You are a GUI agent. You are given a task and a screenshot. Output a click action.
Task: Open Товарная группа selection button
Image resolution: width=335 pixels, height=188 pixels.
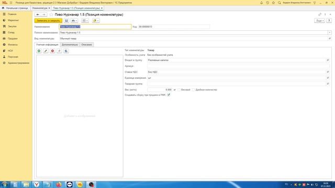(328, 84)
